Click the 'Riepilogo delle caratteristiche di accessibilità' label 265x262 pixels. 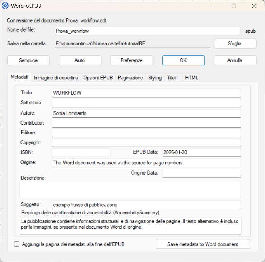pos(91,213)
